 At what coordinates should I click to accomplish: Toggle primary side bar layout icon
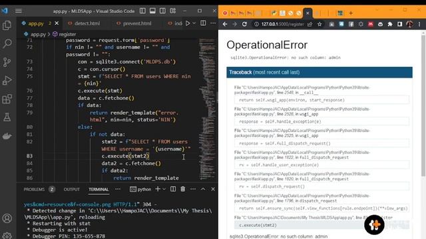coord(142,11)
